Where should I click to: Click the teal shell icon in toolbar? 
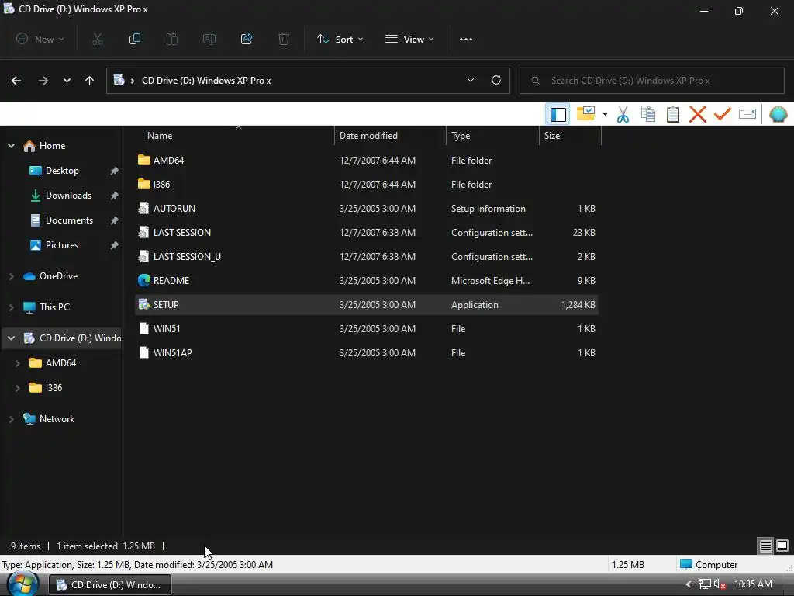pos(778,115)
